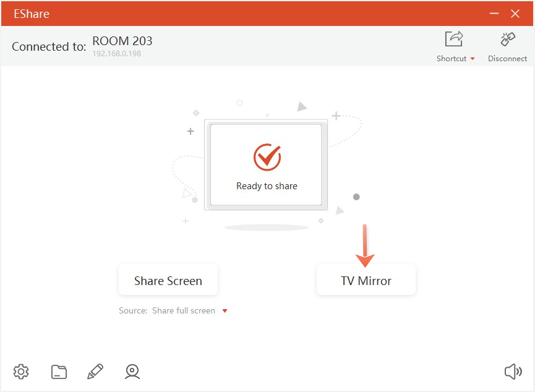Open the webcam camera icon
The height and width of the screenshot is (392, 535).
pos(132,372)
